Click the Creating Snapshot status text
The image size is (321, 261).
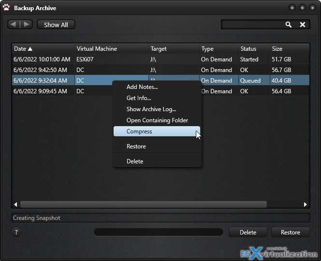(x=37, y=218)
